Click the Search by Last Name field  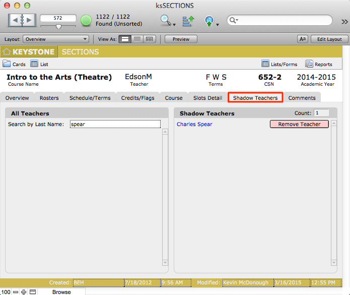115,124
